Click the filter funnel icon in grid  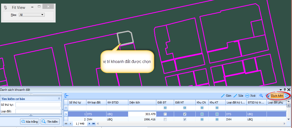(x=66, y=108)
